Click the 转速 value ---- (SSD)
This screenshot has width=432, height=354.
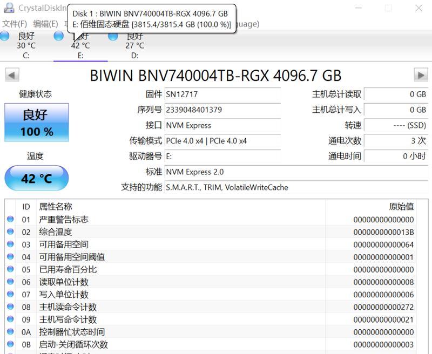coord(396,125)
